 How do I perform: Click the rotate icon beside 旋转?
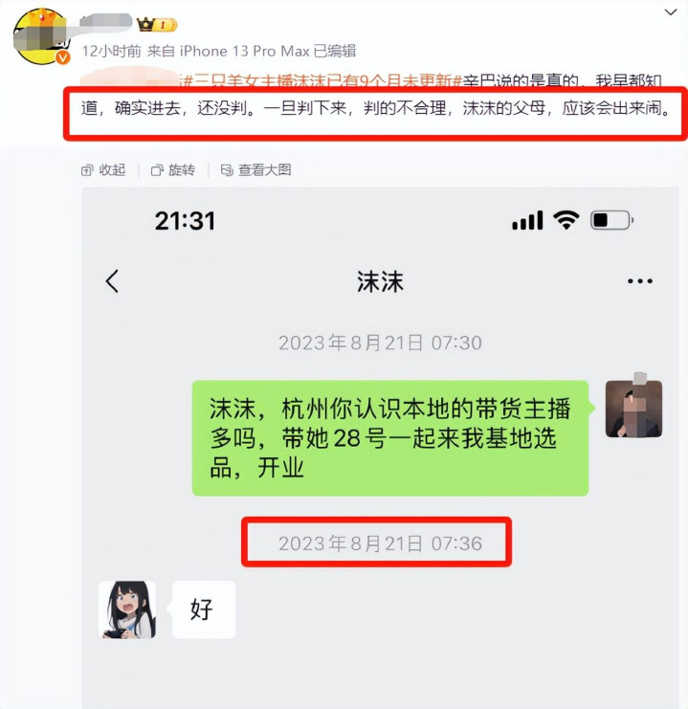pos(157,170)
